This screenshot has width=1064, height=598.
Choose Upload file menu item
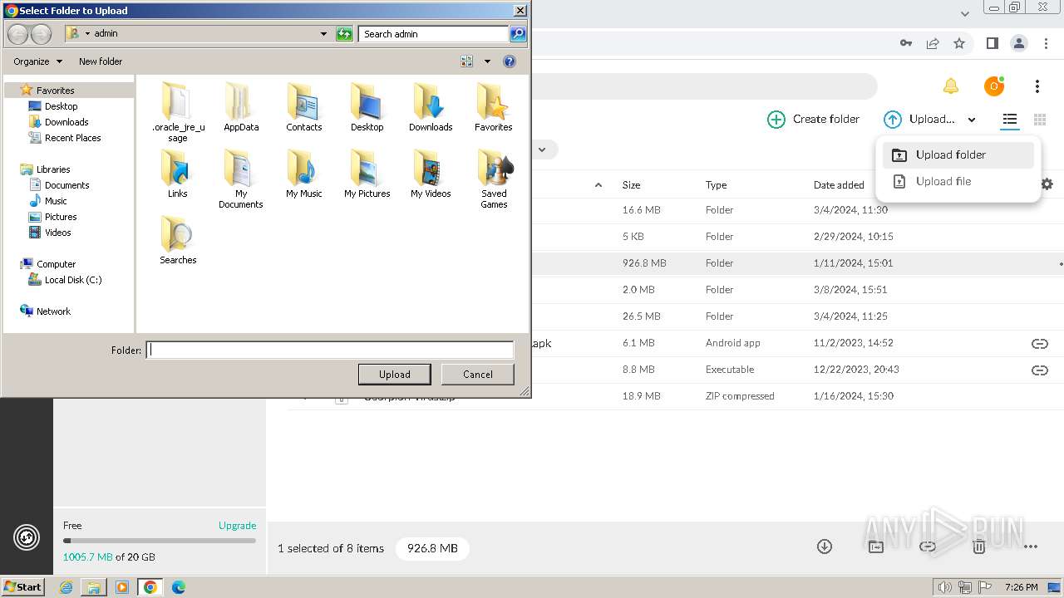point(958,181)
